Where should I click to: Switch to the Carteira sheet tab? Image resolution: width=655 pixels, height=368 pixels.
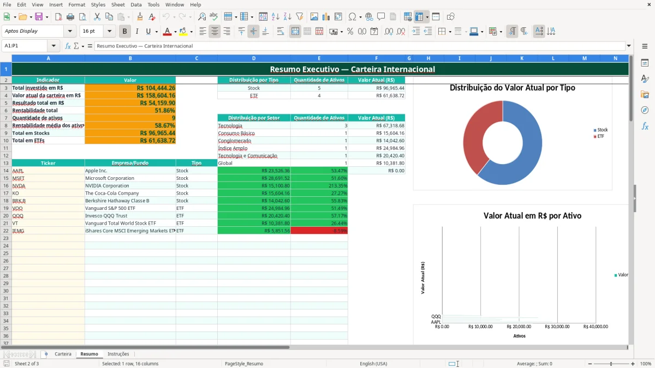point(63,354)
